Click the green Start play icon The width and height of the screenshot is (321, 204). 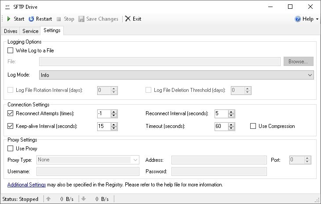tap(9, 19)
